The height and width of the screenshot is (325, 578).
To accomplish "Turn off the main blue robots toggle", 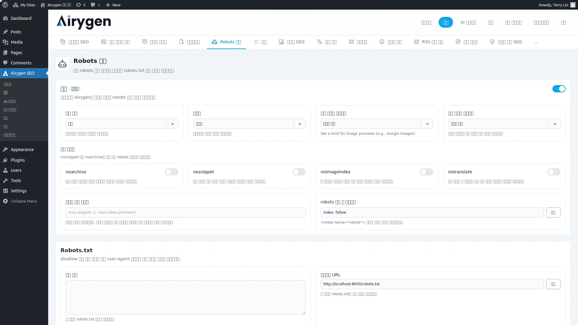I will (x=559, y=89).
